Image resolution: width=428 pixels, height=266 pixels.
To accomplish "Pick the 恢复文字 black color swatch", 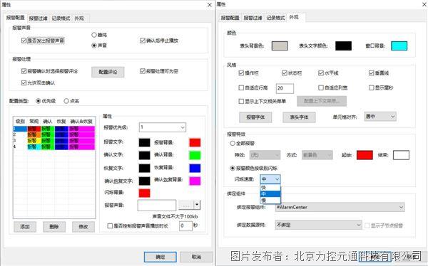I will 144,168.
